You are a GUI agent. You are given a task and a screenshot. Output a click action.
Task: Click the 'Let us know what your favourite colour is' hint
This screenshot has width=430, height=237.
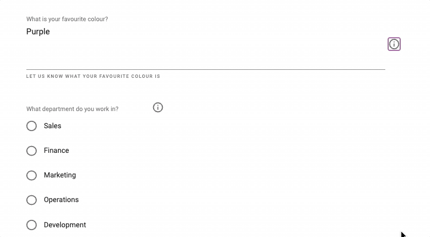[93, 76]
